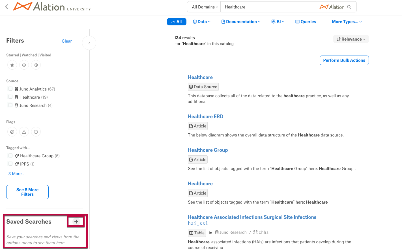Open the Healthcare article result

point(200,184)
